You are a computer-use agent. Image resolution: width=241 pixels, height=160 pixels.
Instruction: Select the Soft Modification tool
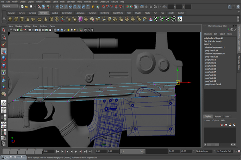click(x=4, y=80)
